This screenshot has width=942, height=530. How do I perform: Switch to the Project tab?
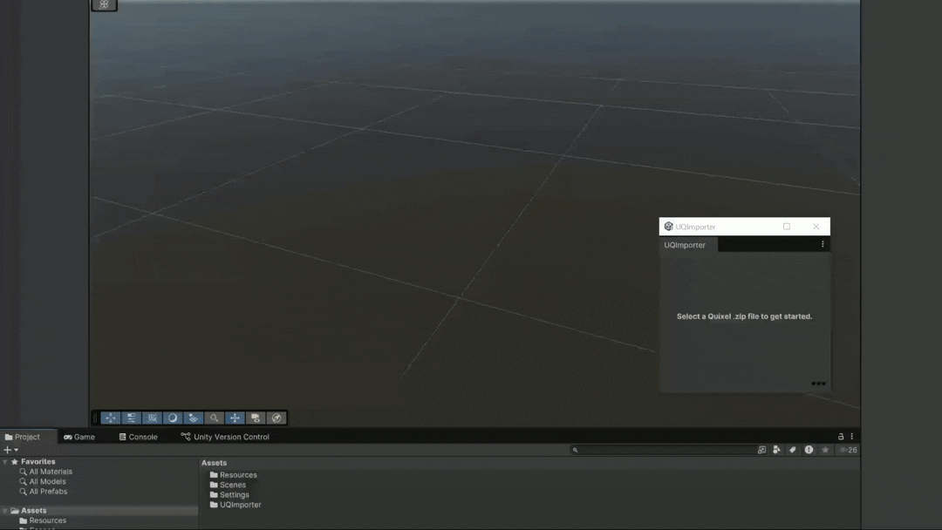[22, 437]
